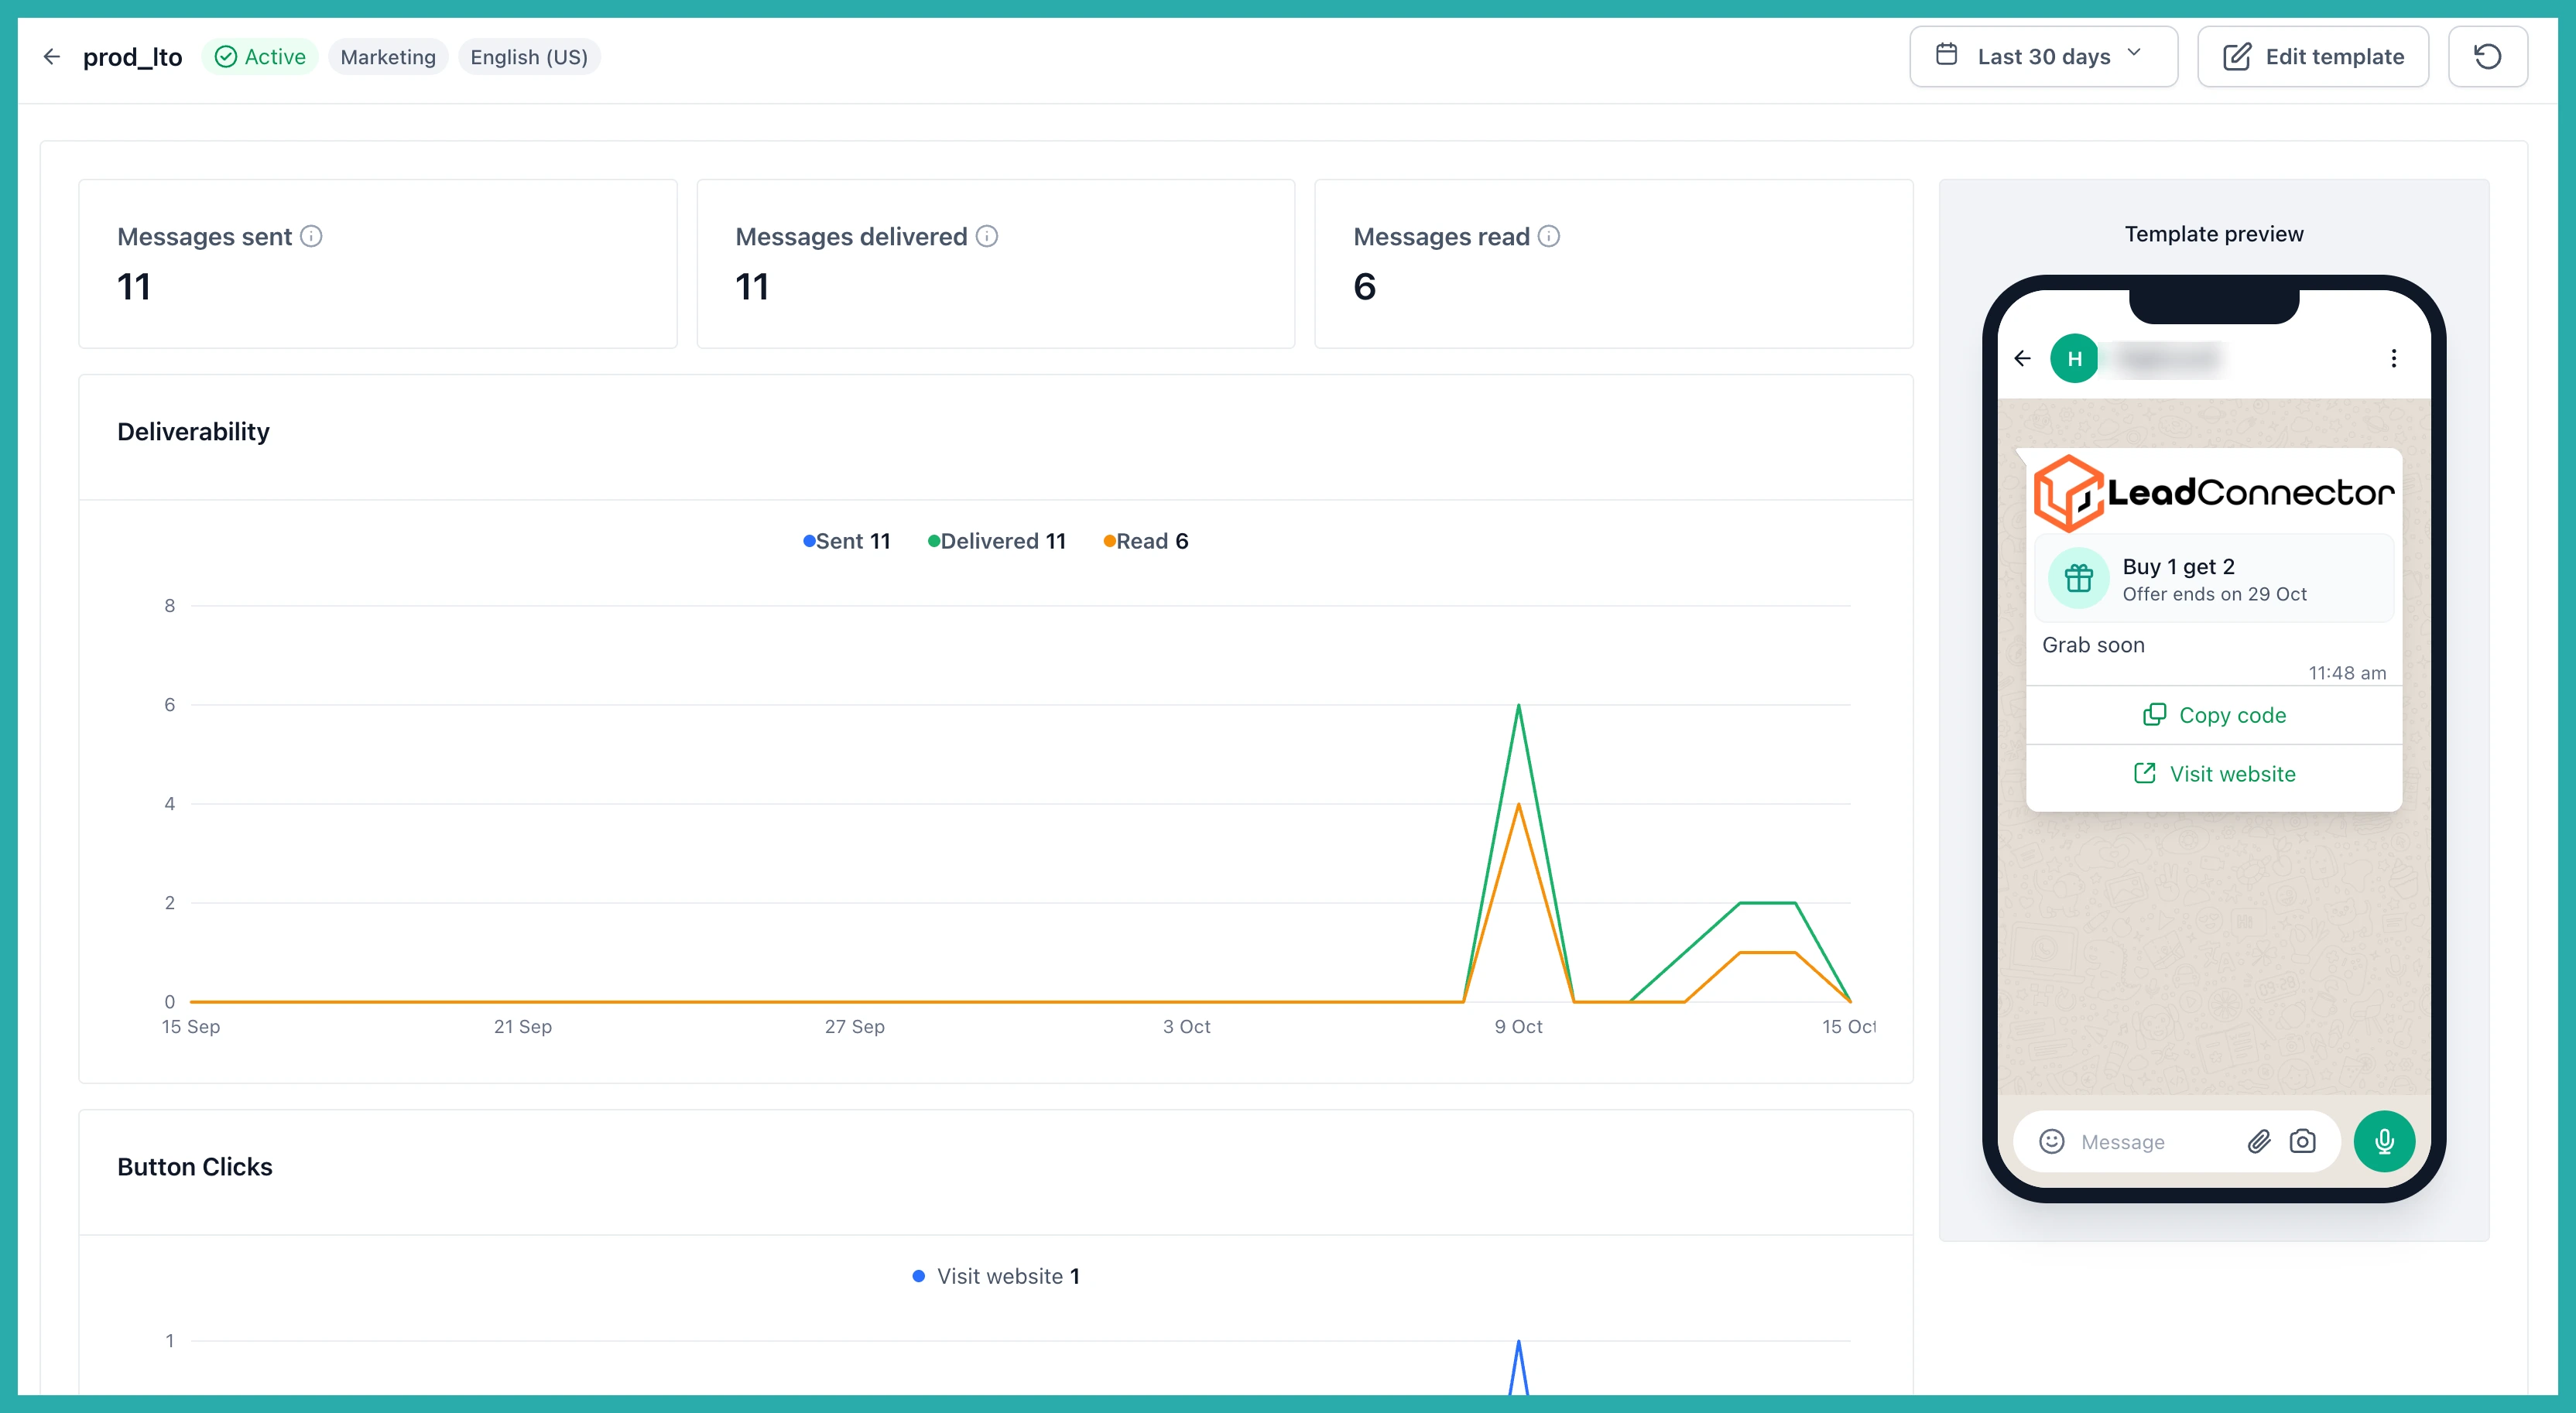Open the three-dot menu in the phone preview
The image size is (2576, 1413).
click(2394, 358)
